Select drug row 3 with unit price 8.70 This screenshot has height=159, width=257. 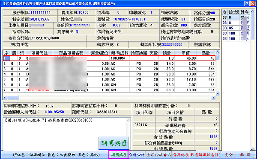pyautogui.click(x=109, y=69)
